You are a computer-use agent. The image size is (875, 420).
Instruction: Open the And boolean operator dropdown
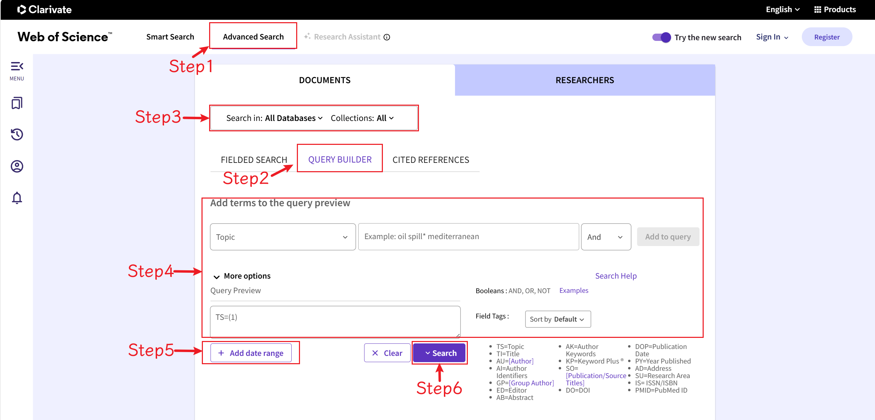(606, 237)
